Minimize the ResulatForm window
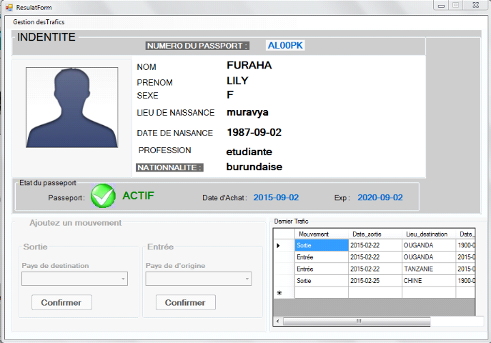The width and height of the screenshot is (491, 343). [441, 6]
